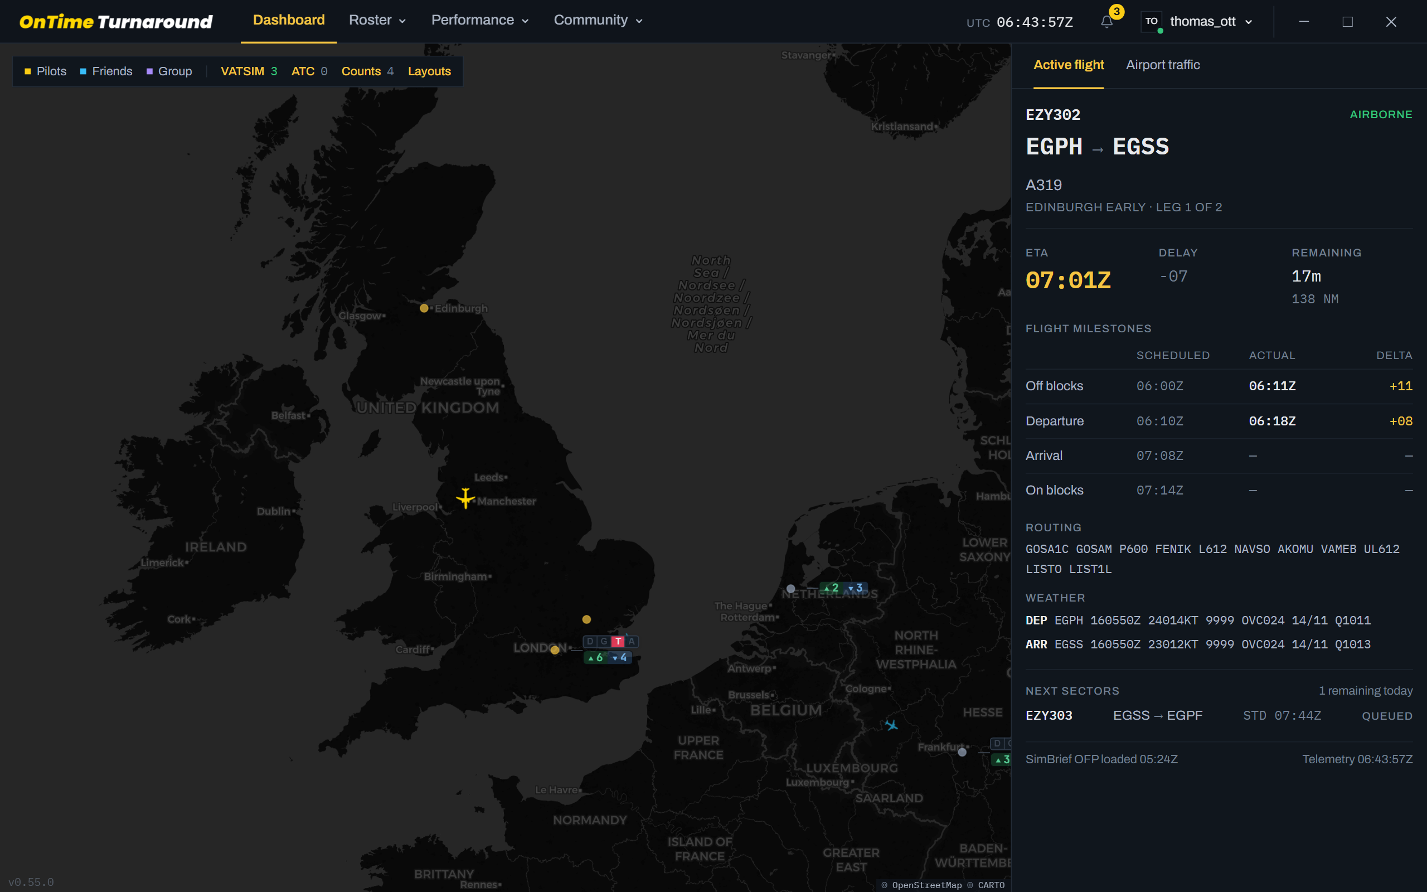This screenshot has height=892, width=1427.
Task: Open the thomas_ott account dropdown
Action: (x=1211, y=22)
